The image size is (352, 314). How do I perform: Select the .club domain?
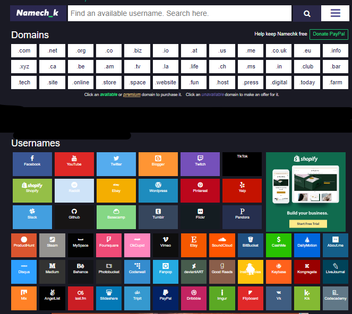pyautogui.click(x=307, y=67)
